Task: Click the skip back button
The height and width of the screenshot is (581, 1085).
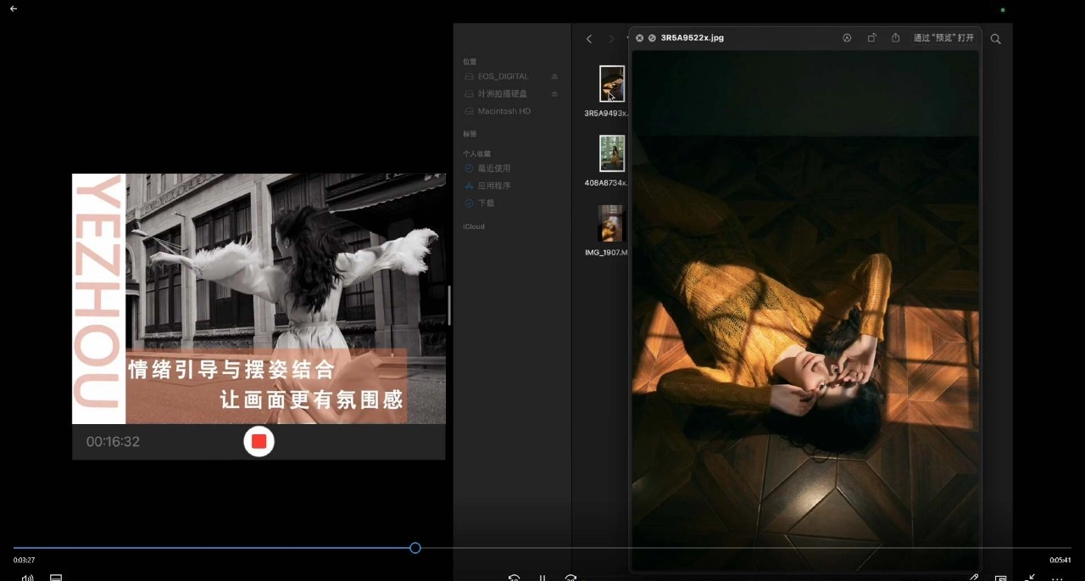Action: tap(514, 578)
